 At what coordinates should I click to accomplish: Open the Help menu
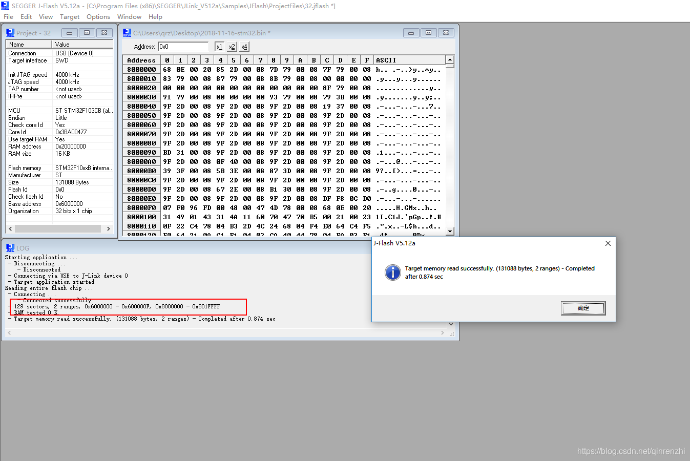tap(155, 16)
